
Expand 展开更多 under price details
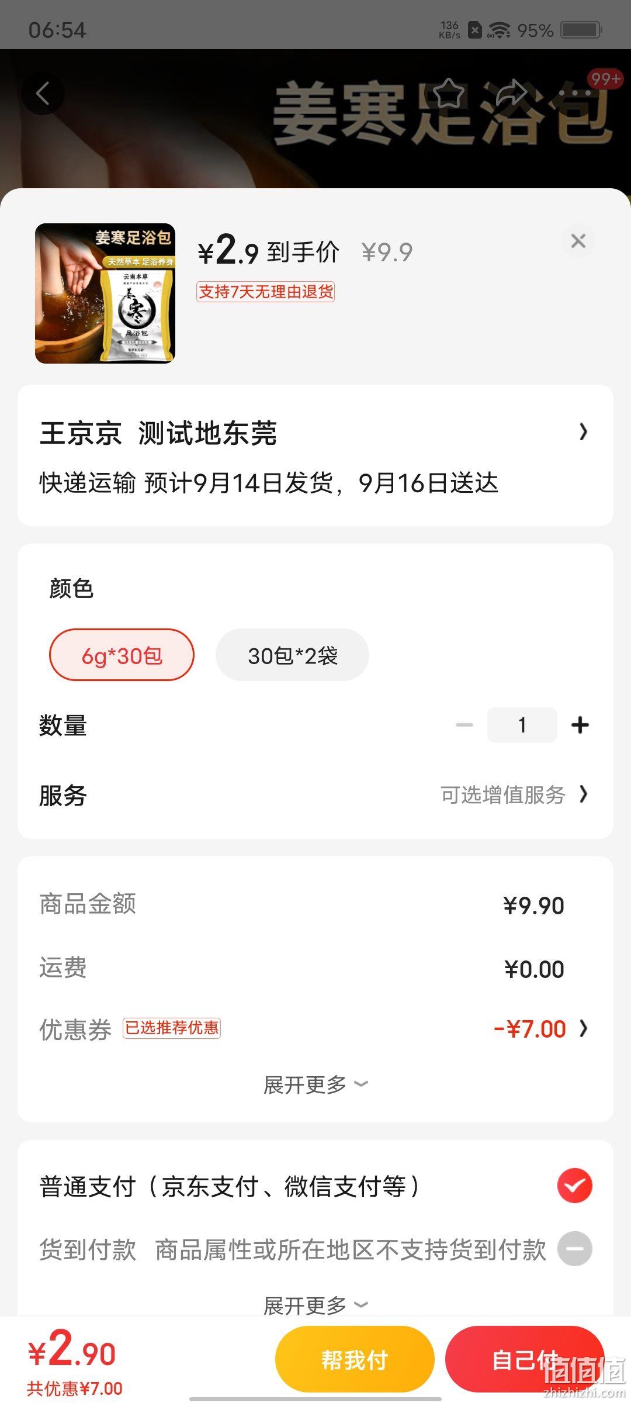pyautogui.click(x=315, y=1085)
